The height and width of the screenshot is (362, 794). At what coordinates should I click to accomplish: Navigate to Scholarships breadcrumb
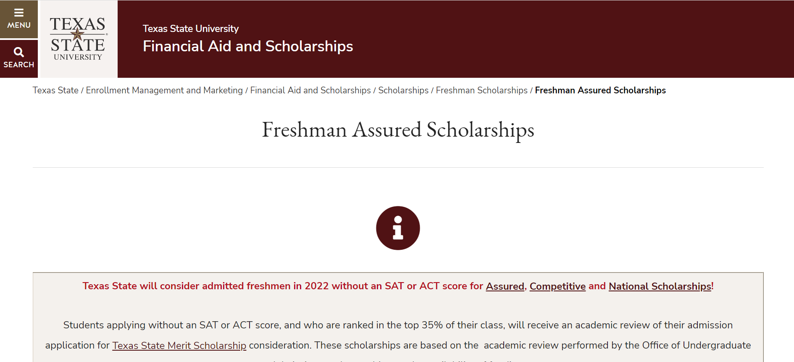coord(403,90)
